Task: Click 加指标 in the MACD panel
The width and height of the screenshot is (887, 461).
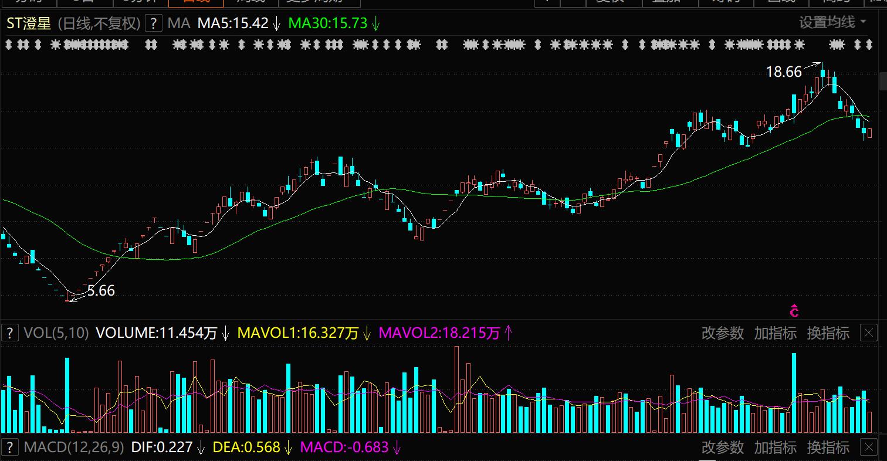Action: coord(775,447)
